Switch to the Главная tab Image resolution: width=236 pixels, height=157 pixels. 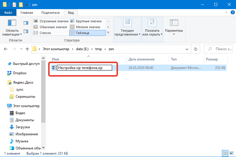(x=27, y=13)
